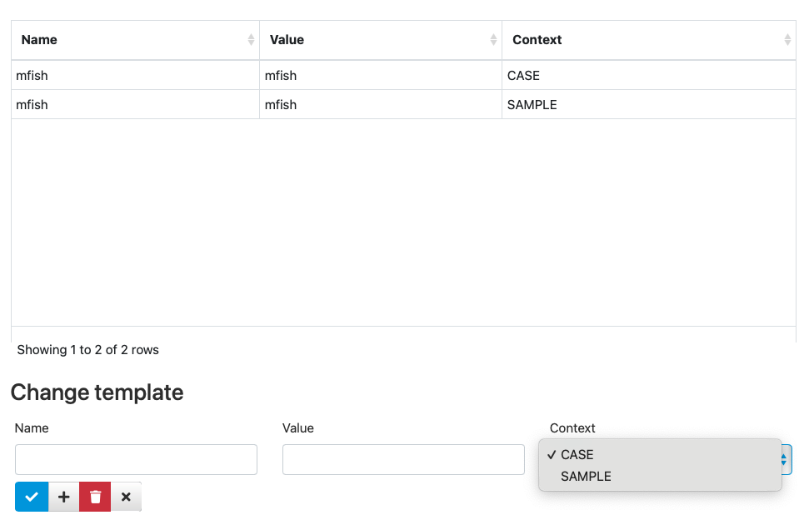Screen dimensions: 804x520
Task: Click the CASE cell in the Context column
Action: [x=649, y=75]
